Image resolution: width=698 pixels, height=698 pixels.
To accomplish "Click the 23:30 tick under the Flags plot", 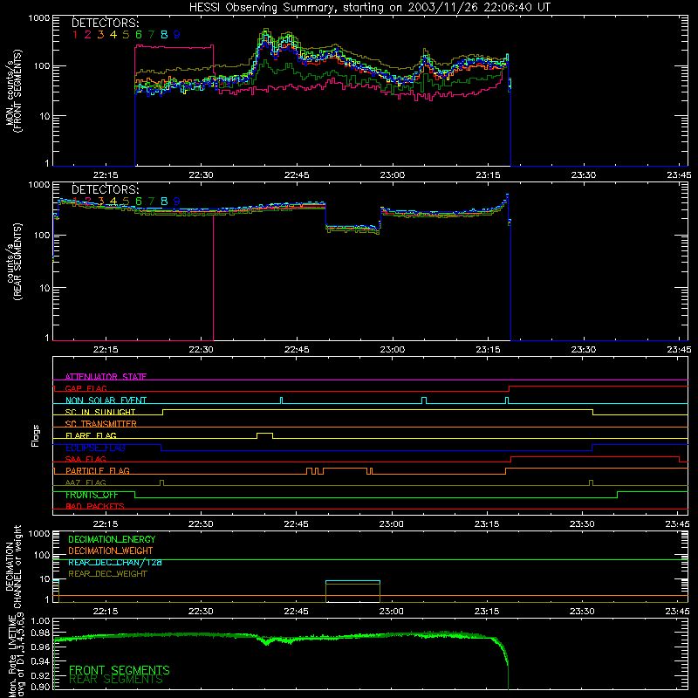I will coord(582,524).
